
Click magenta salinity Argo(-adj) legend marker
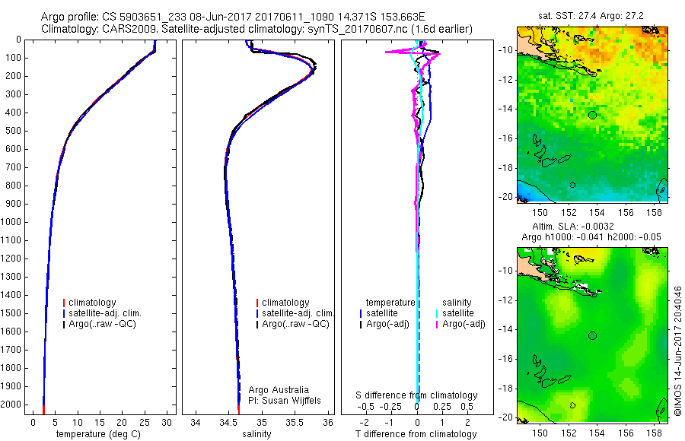pyautogui.click(x=437, y=325)
